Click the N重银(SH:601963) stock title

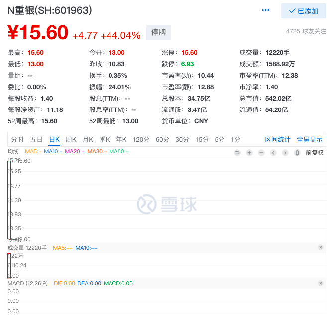tap(50, 10)
